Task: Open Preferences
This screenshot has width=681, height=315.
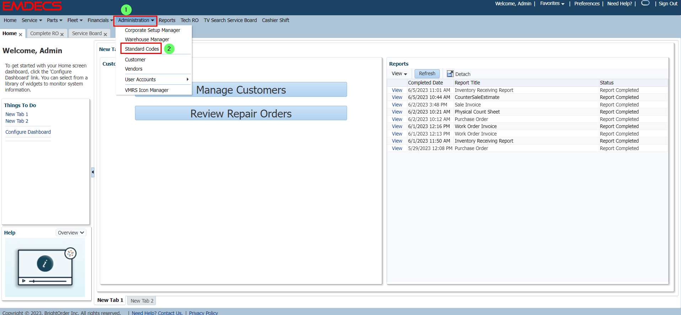Action: [x=587, y=4]
